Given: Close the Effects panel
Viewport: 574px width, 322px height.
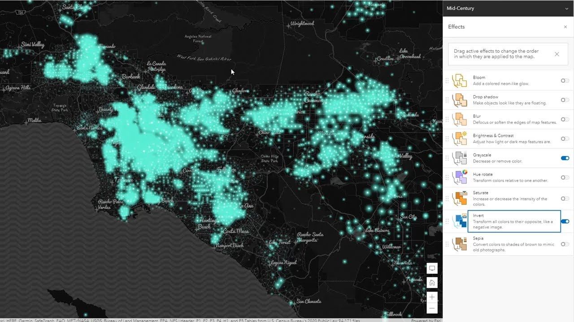Looking at the screenshot, I should point(565,27).
